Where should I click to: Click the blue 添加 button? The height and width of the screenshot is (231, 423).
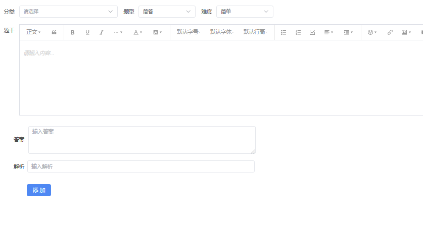click(x=39, y=190)
